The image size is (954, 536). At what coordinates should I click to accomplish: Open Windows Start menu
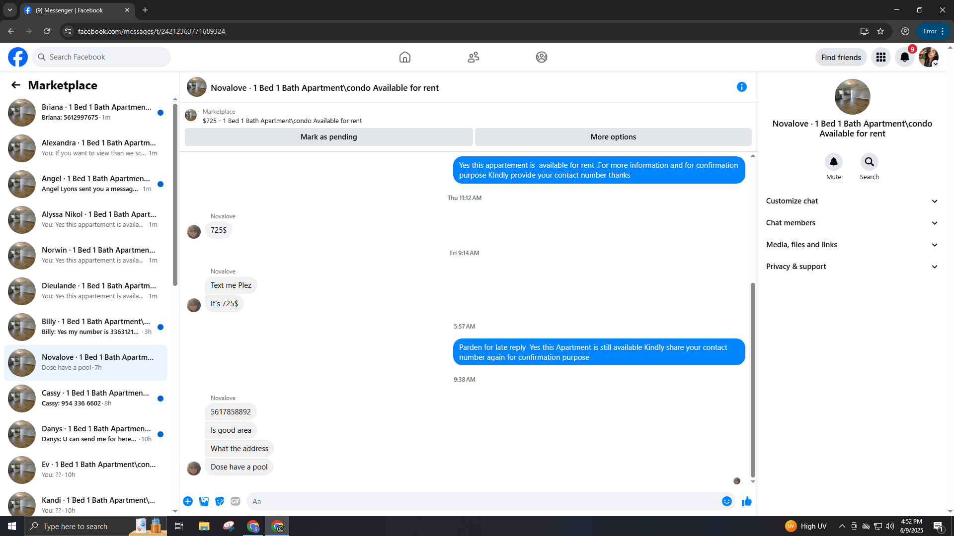[12, 526]
